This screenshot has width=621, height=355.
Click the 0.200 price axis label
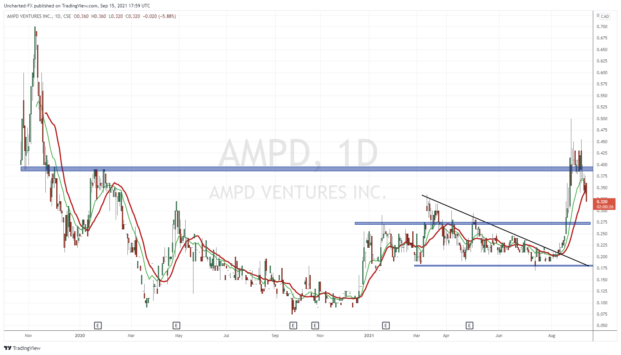point(602,257)
